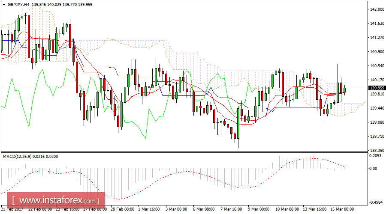Image resolution: width=386 pixels, height=214 pixels.
Task: Click the current price label 139.959
Action: click(x=377, y=88)
